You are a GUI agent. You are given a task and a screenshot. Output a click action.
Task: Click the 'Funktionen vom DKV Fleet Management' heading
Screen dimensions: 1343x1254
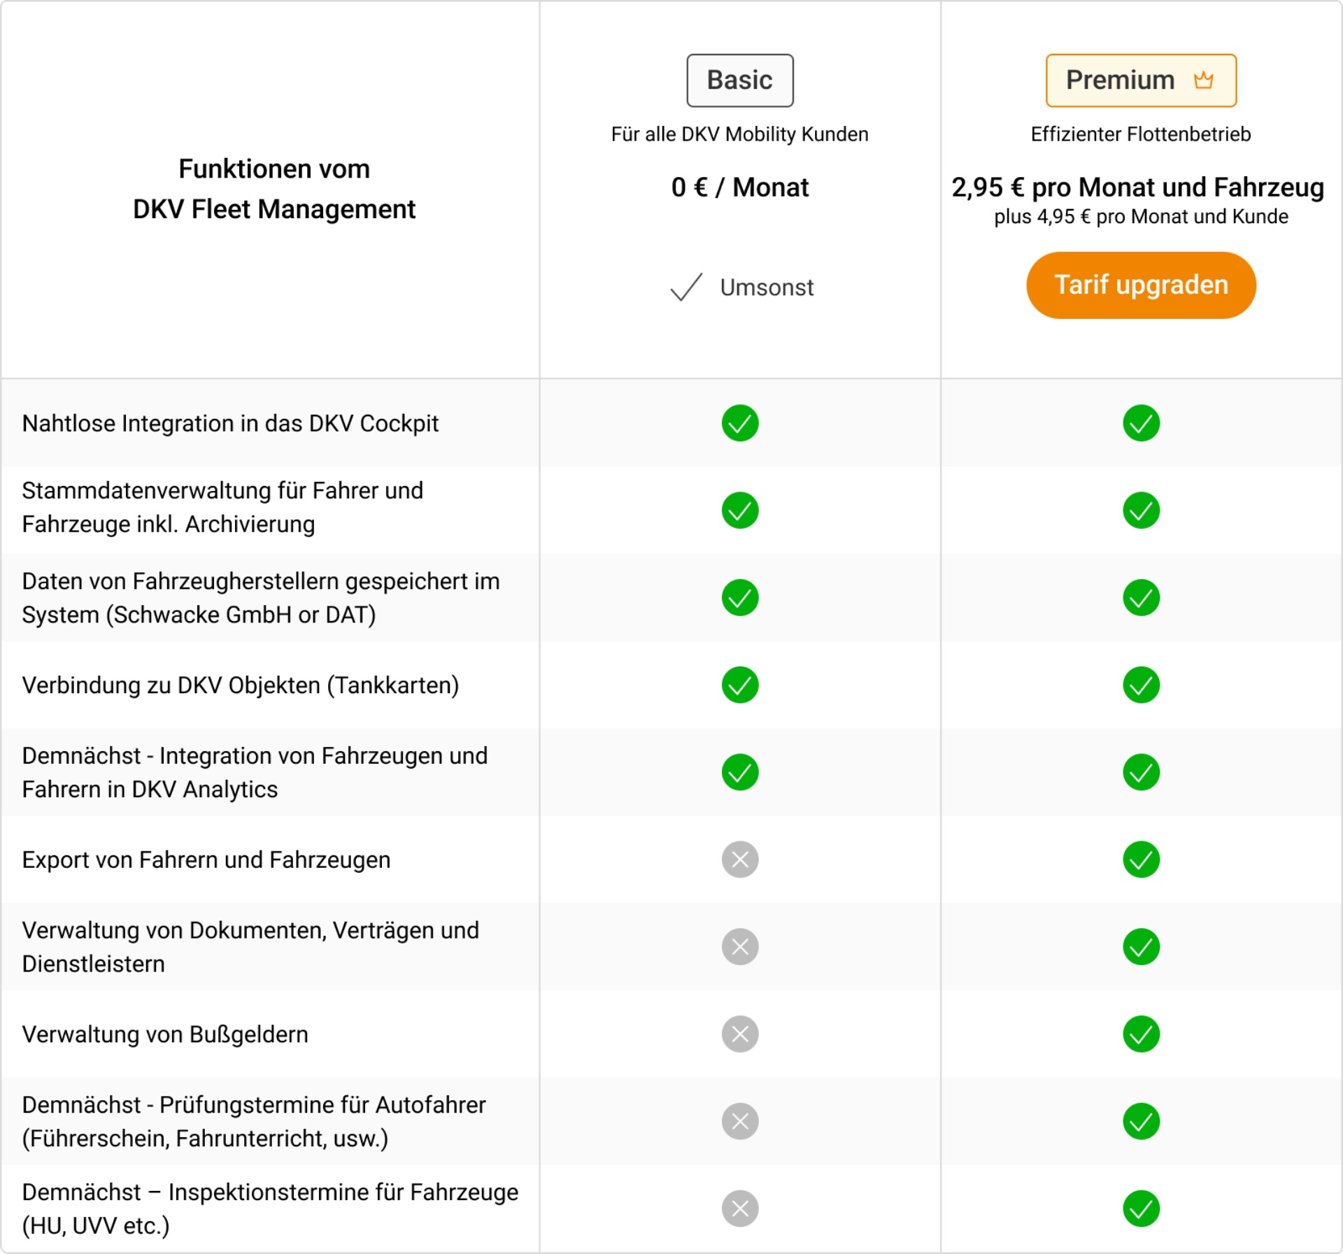click(x=274, y=189)
